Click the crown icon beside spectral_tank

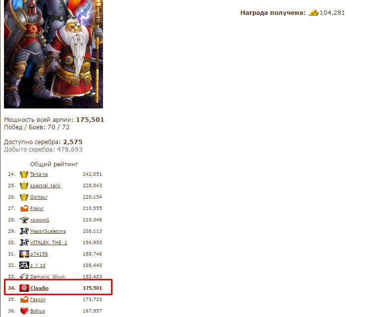point(24,186)
